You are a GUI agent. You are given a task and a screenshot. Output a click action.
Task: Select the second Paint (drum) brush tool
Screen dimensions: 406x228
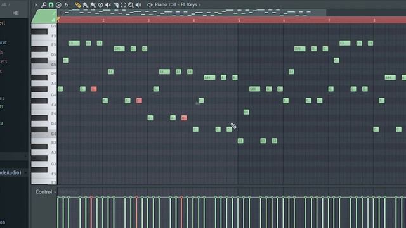pos(93,4)
